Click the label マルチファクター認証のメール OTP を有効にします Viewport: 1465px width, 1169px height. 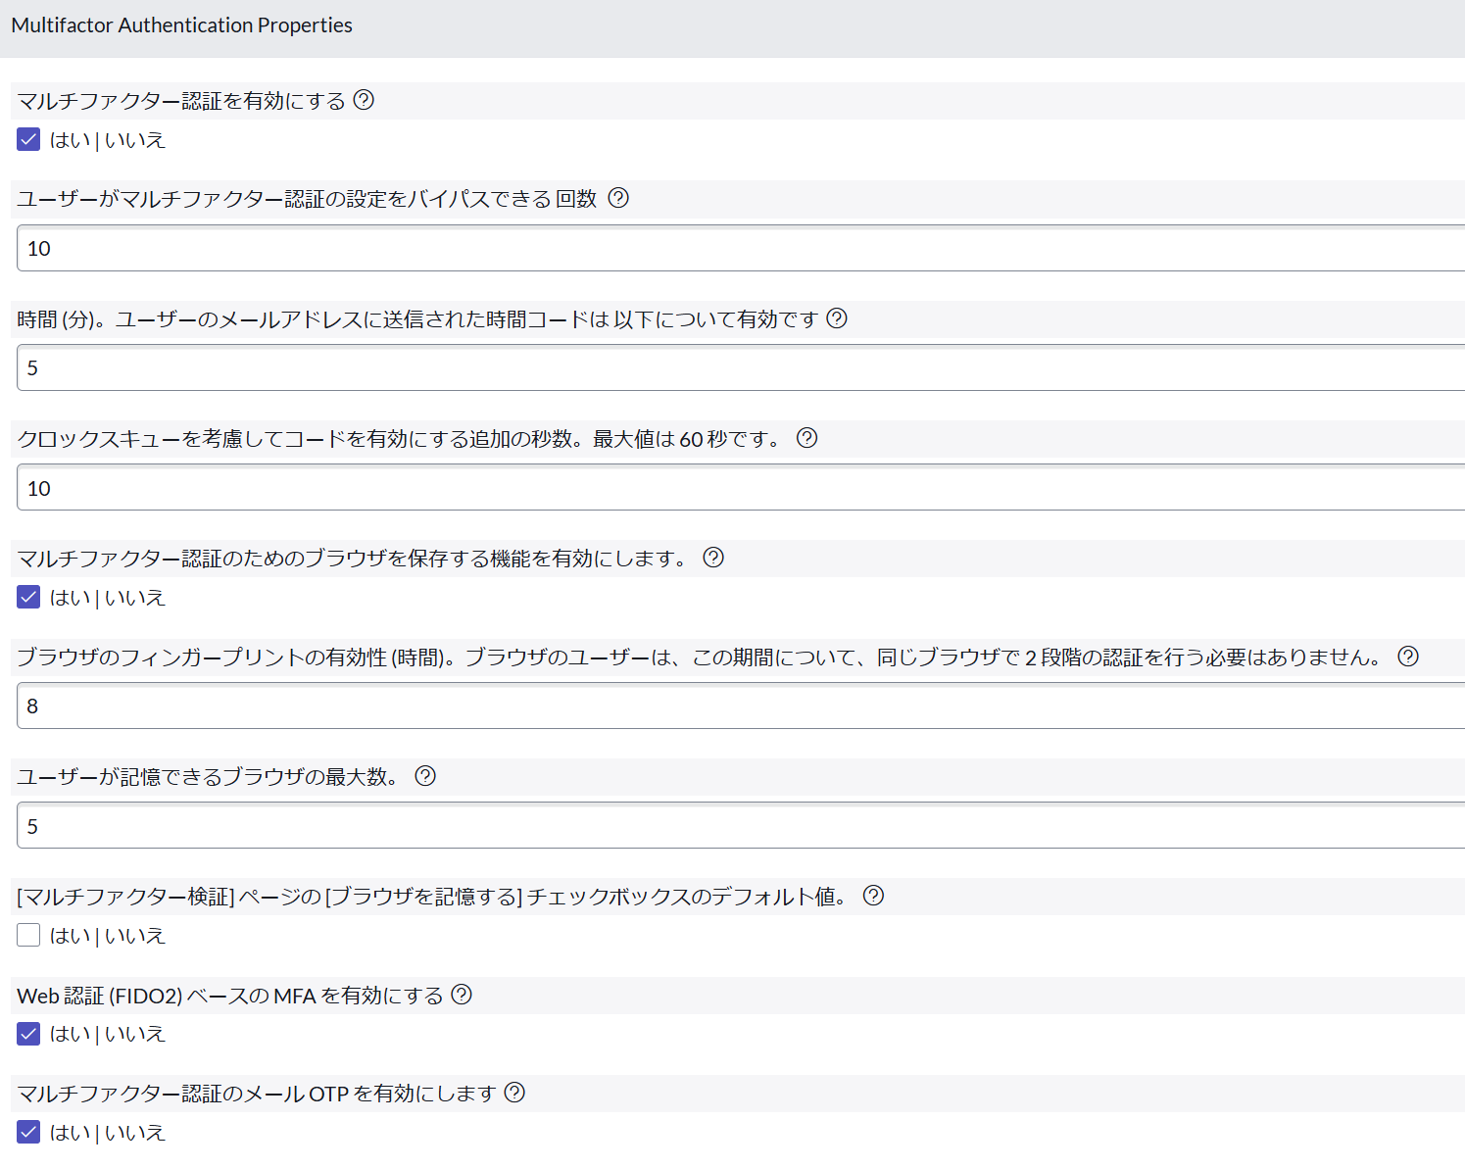[x=257, y=1094]
